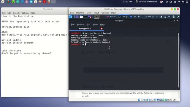190x107 pixels.
Task: Click 'apt-get install leafpad' line in text editor
Action: coord(18,43)
